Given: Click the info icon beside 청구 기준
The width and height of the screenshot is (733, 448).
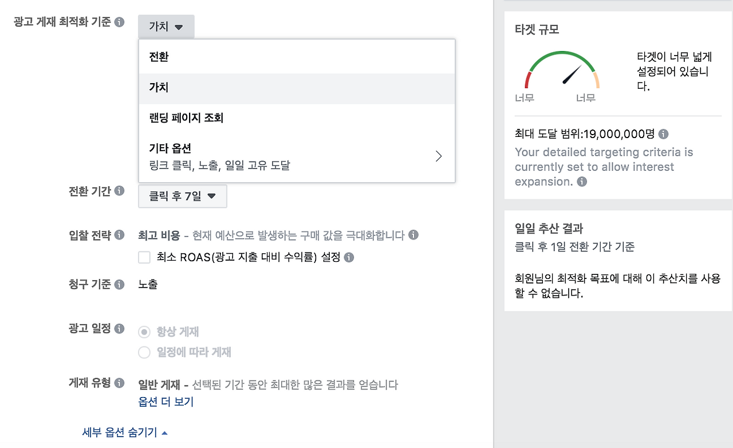Looking at the screenshot, I should (120, 284).
